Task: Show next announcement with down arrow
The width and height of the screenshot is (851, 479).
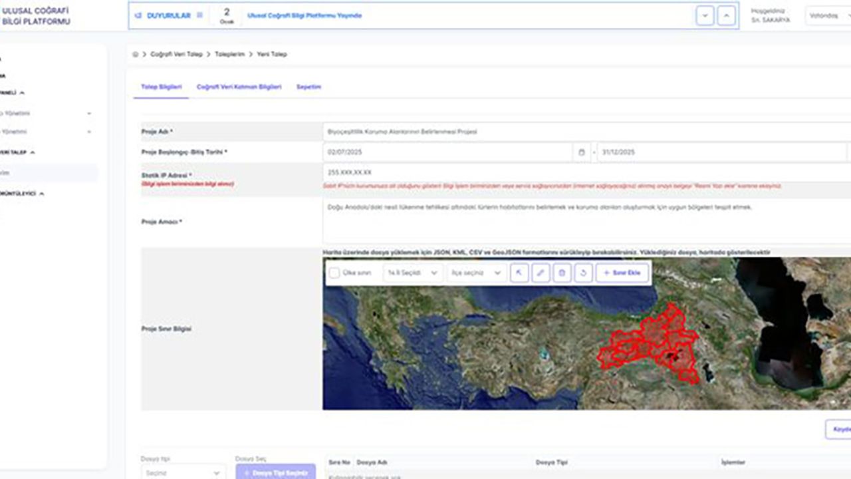Action: coord(705,16)
